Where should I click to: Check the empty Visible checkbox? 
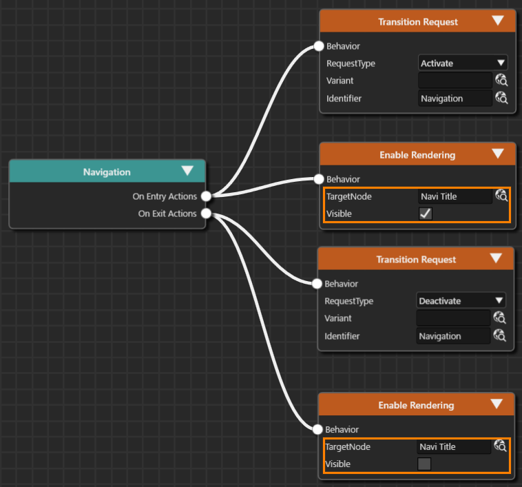424,464
